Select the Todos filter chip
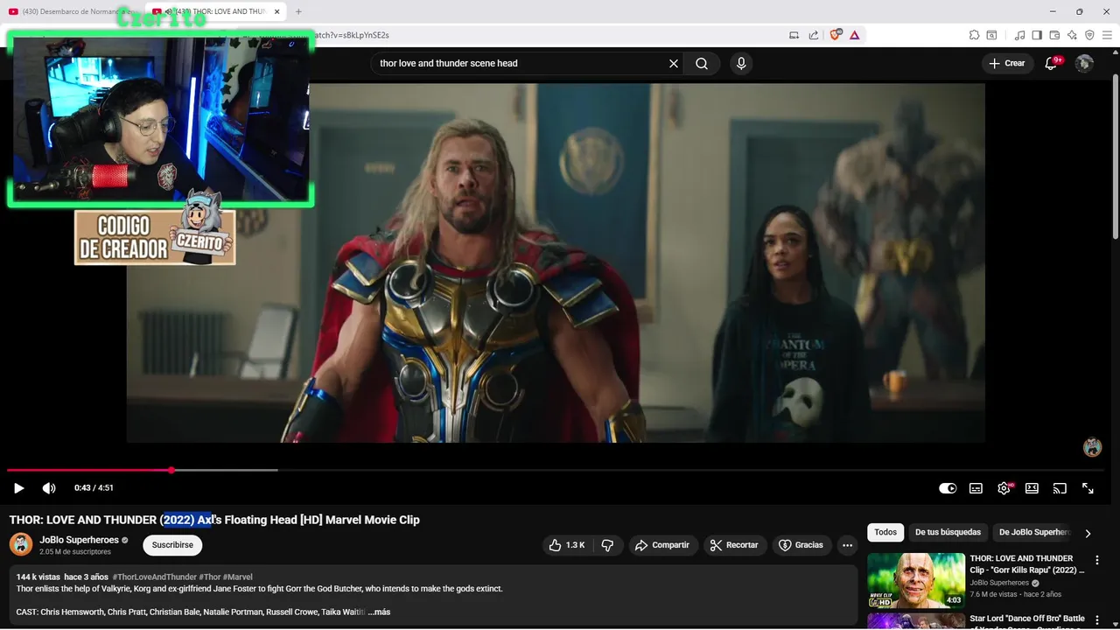This screenshot has width=1120, height=630. (x=885, y=532)
